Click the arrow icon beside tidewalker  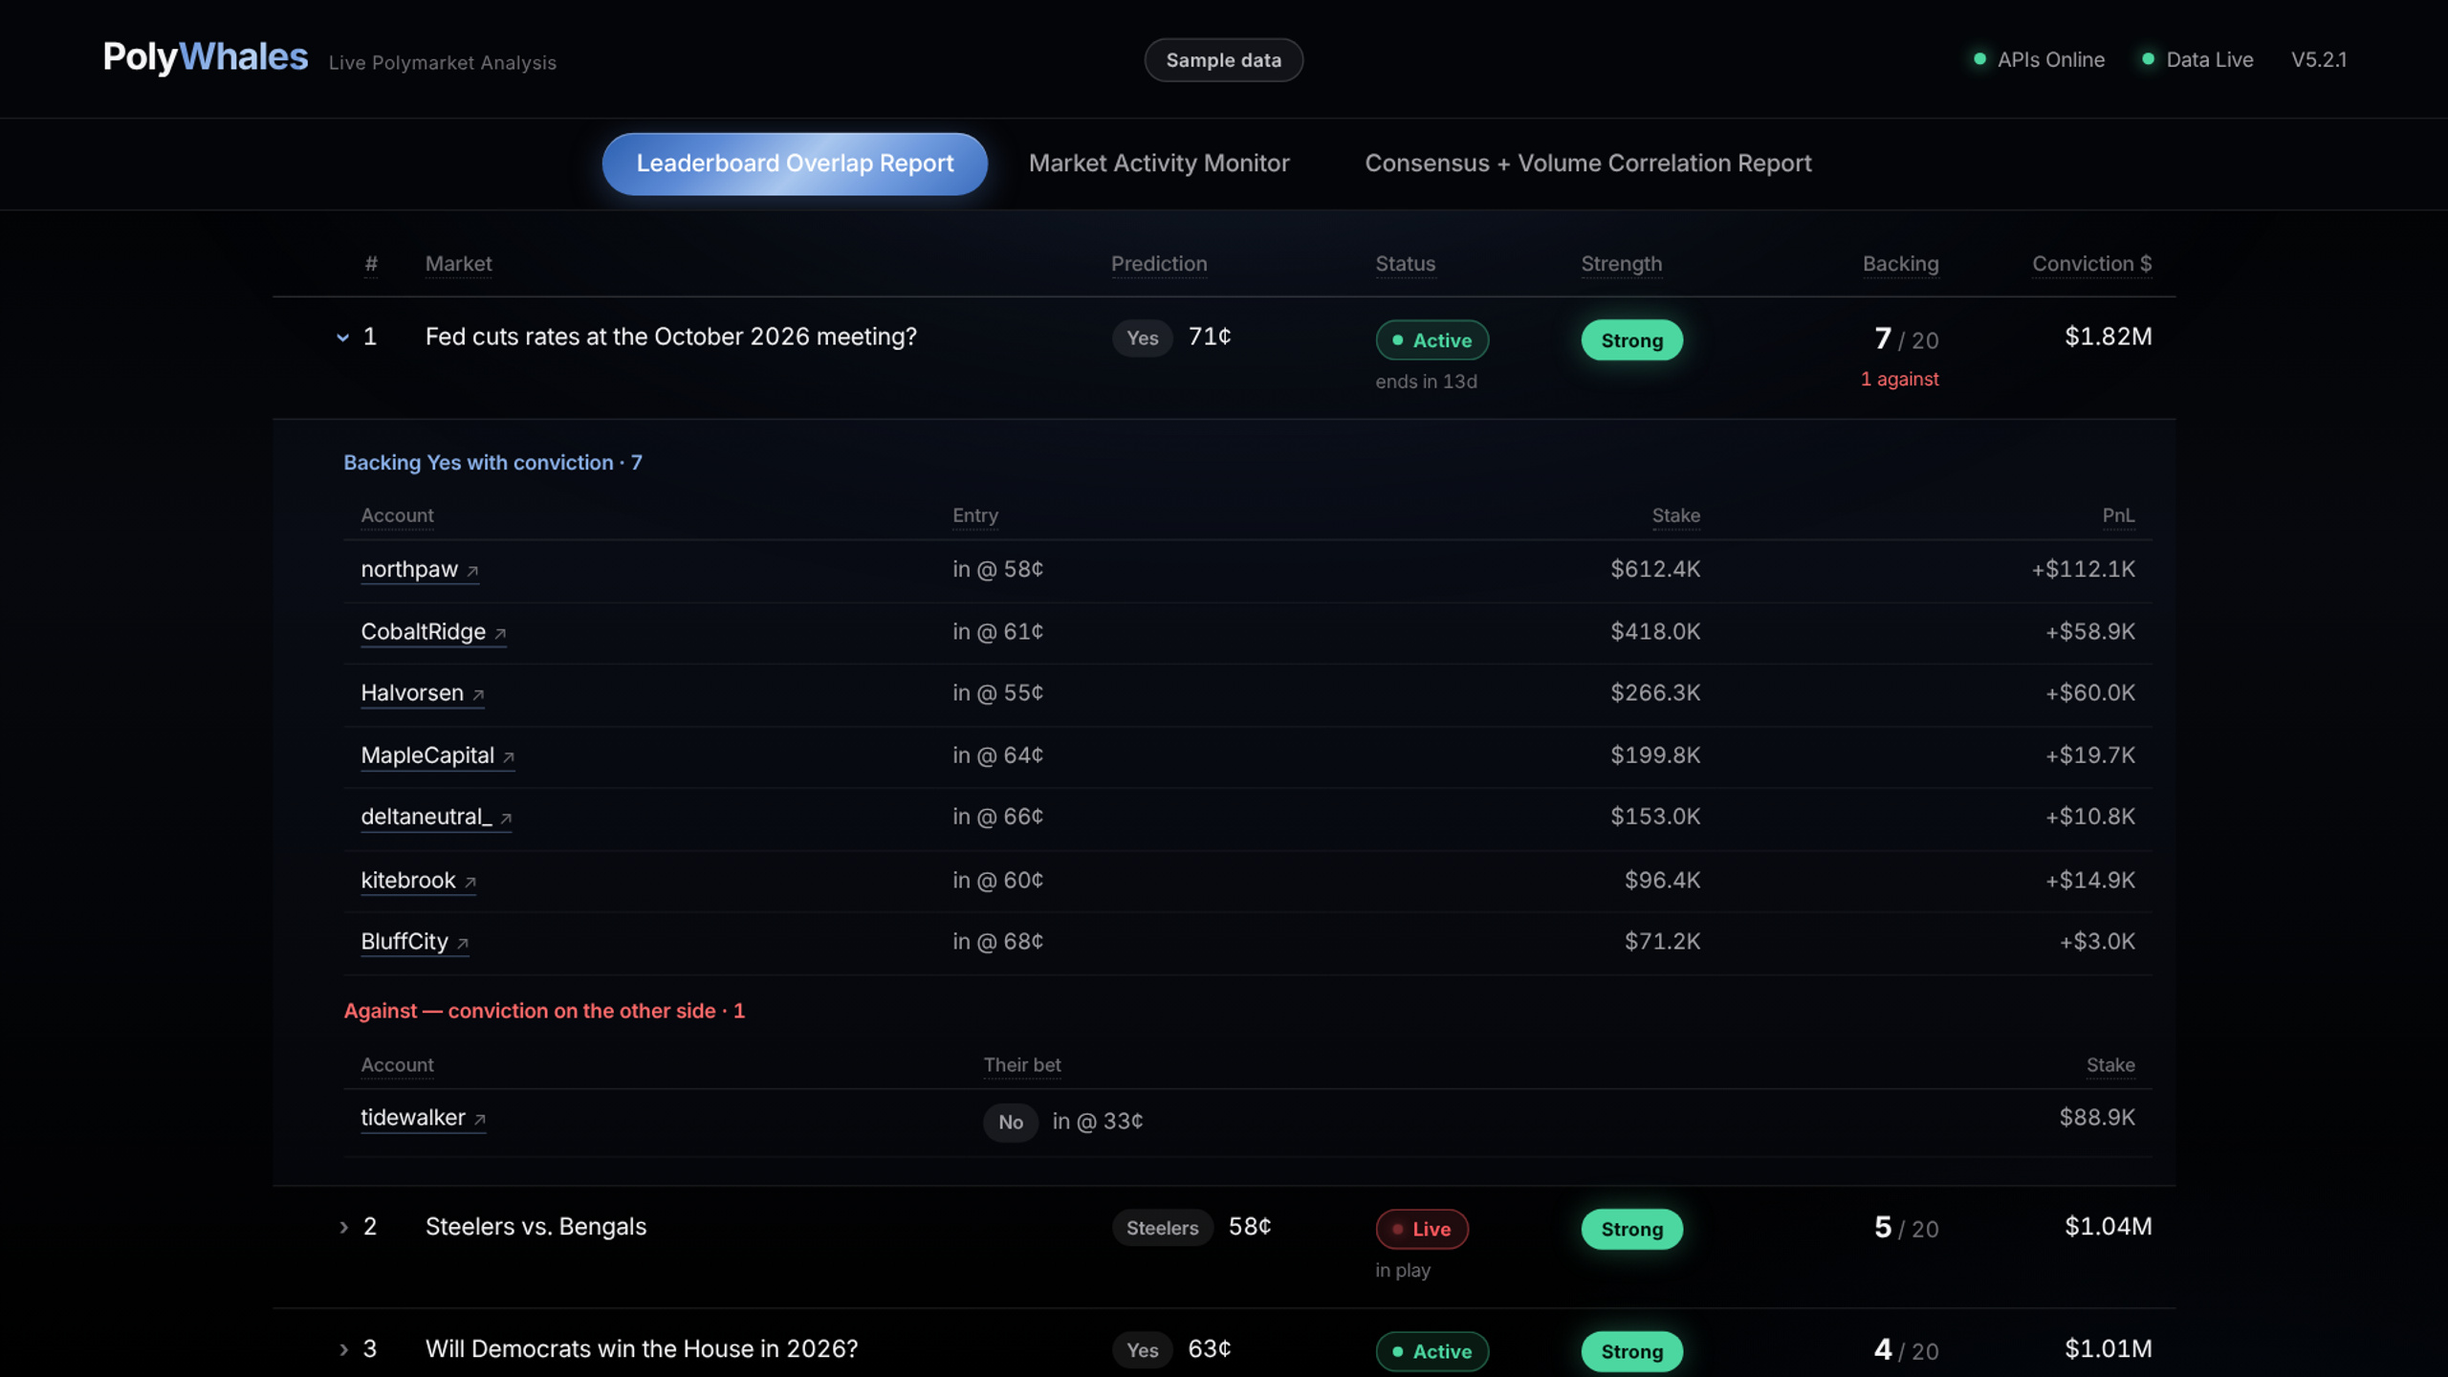[x=480, y=1119]
